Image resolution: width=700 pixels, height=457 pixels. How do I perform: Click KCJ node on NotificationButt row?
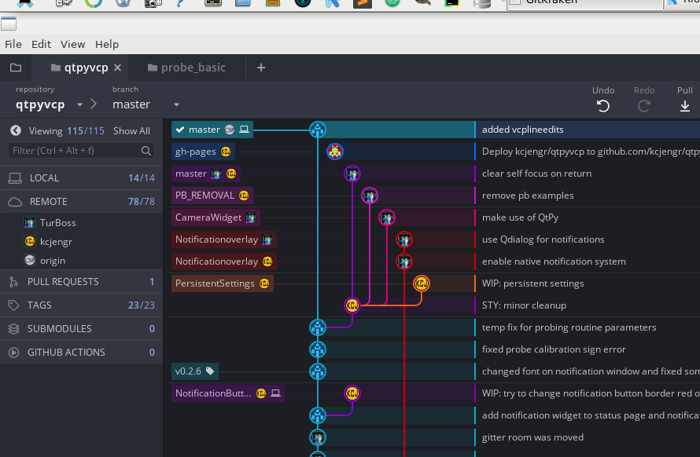pos(352,393)
